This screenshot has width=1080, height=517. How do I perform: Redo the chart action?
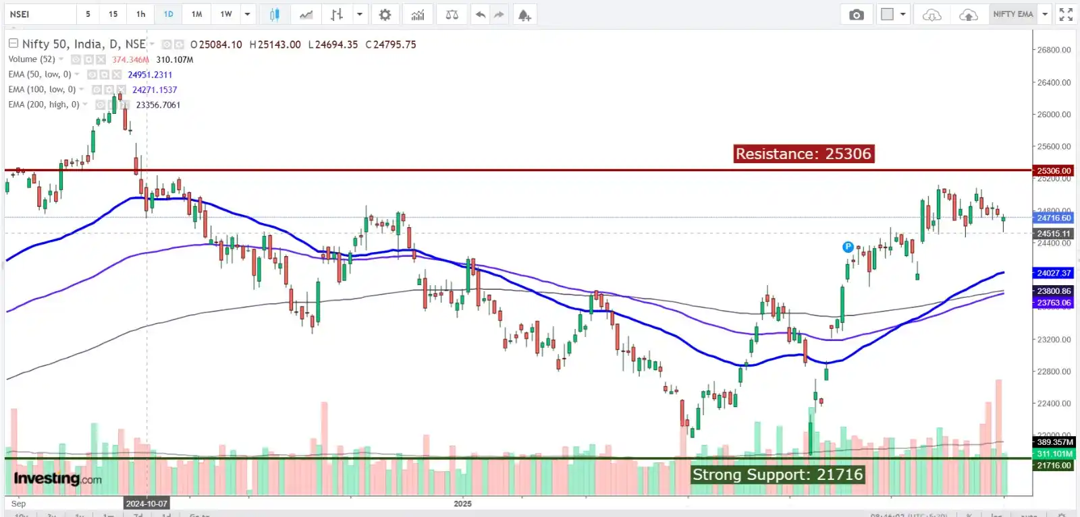[499, 14]
